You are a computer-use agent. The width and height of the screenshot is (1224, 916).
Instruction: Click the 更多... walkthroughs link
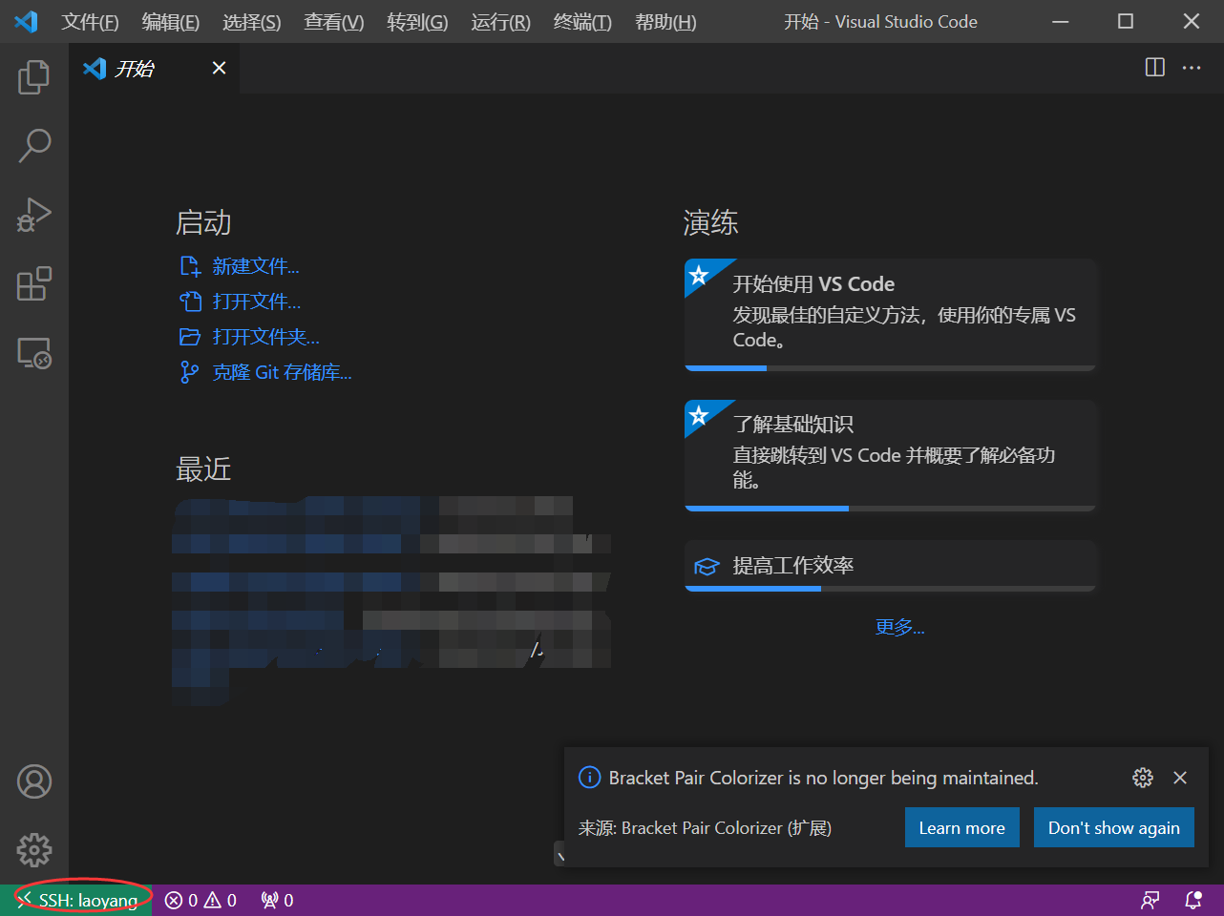(x=899, y=627)
